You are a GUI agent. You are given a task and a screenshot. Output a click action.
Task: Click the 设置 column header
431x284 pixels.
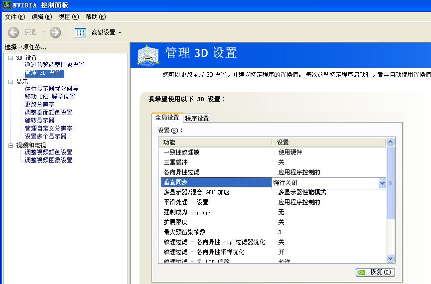click(329, 142)
